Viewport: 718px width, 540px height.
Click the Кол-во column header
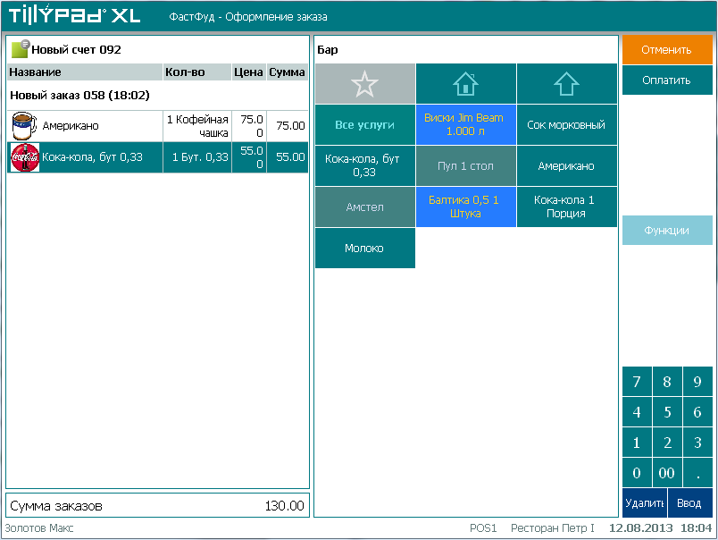pyautogui.click(x=197, y=72)
